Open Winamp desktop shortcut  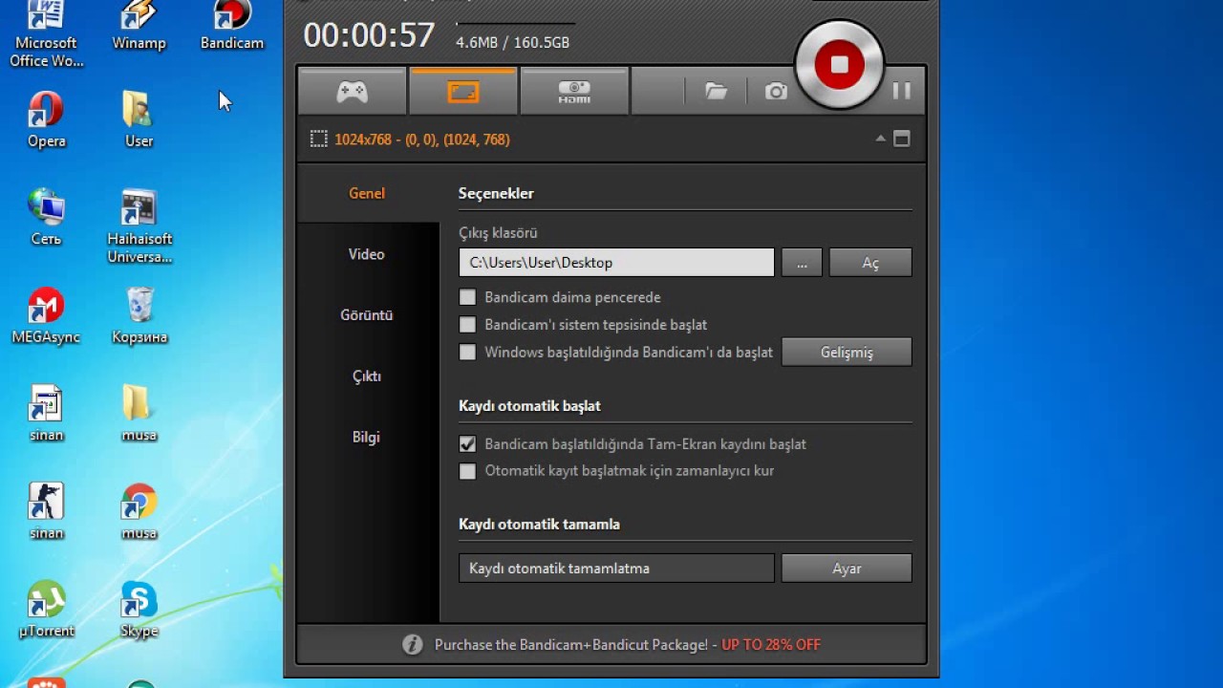click(139, 25)
